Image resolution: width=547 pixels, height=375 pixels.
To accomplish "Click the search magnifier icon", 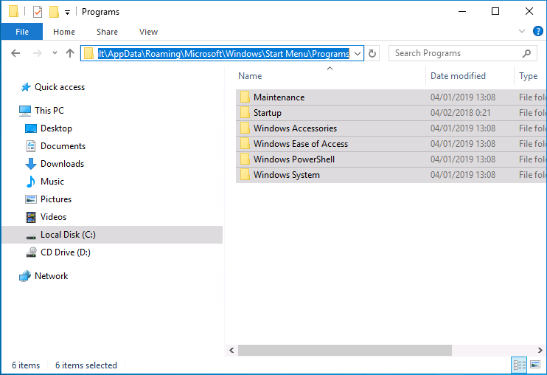I will click(x=526, y=53).
